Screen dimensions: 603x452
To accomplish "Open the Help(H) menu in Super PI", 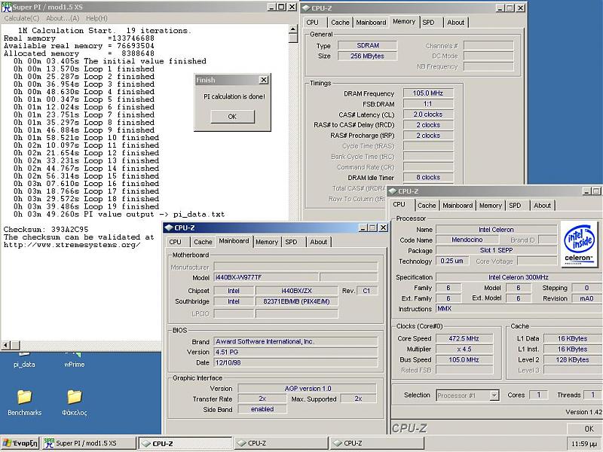I will [96, 18].
